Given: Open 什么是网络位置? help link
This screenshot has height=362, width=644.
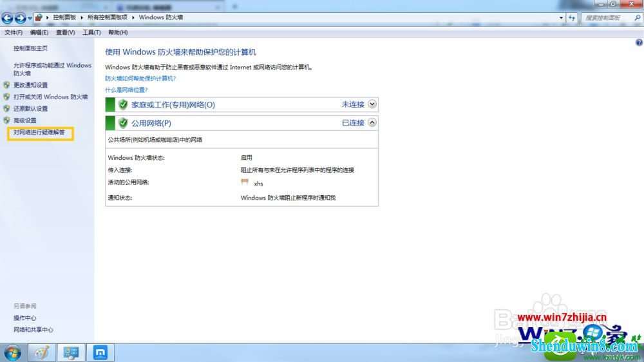Looking at the screenshot, I should tap(126, 90).
